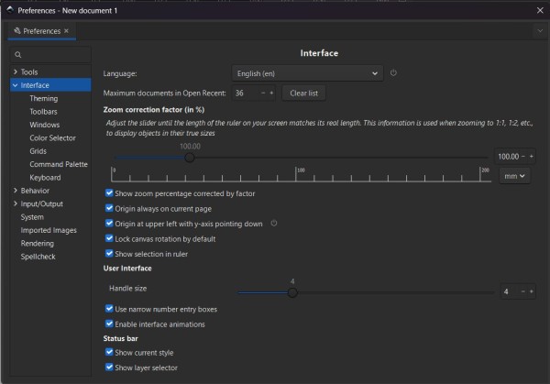This screenshot has width=550, height=384.
Task: Increase the zoom correction value with plus
Action: coord(531,157)
